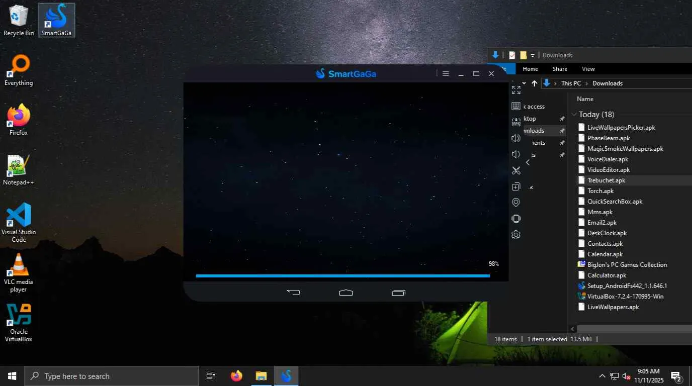Click This PC in the address bar
Screen dimensions: 692x386
coord(571,83)
